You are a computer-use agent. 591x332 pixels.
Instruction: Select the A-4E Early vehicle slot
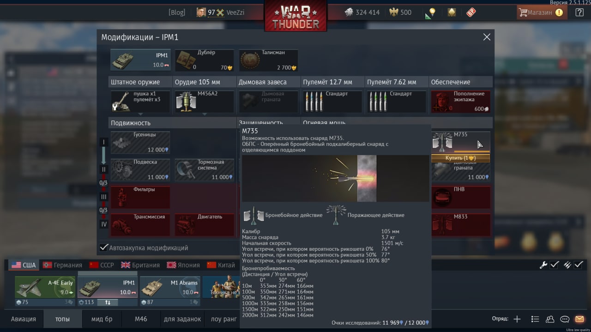tap(45, 287)
